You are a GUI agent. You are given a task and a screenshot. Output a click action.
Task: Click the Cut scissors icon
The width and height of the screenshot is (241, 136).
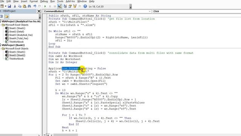pyautogui.click(x=15, y=6)
